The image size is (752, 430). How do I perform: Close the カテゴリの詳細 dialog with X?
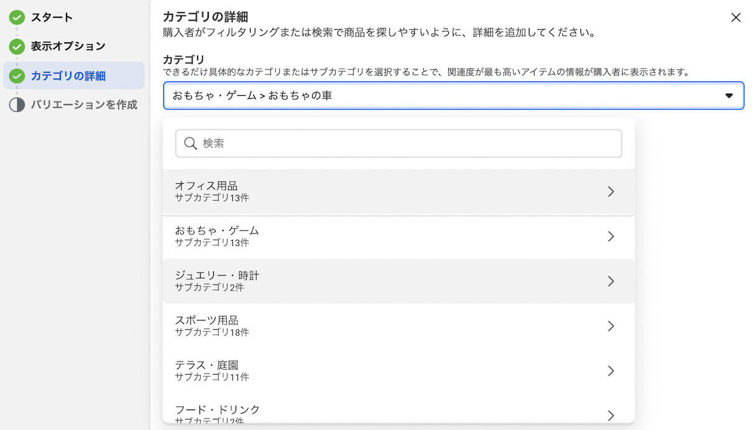[736, 17]
